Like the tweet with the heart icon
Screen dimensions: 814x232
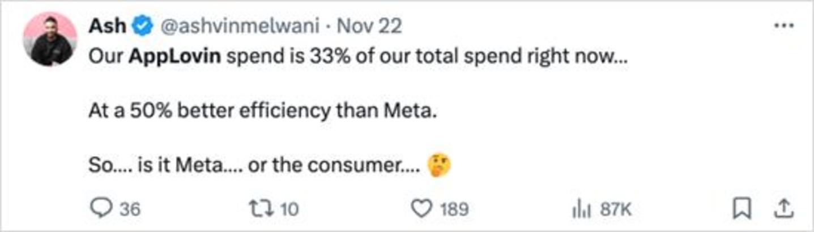(x=421, y=209)
